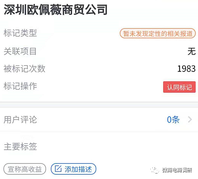Open the 用户评论 row

click(99, 119)
